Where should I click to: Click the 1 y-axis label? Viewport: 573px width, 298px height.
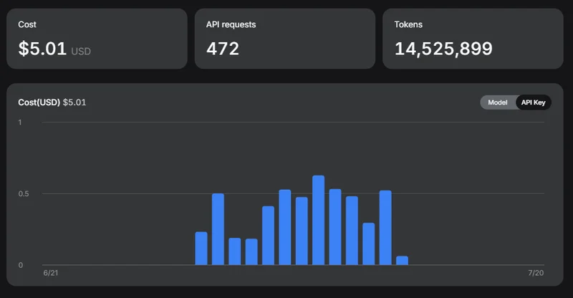coord(20,122)
